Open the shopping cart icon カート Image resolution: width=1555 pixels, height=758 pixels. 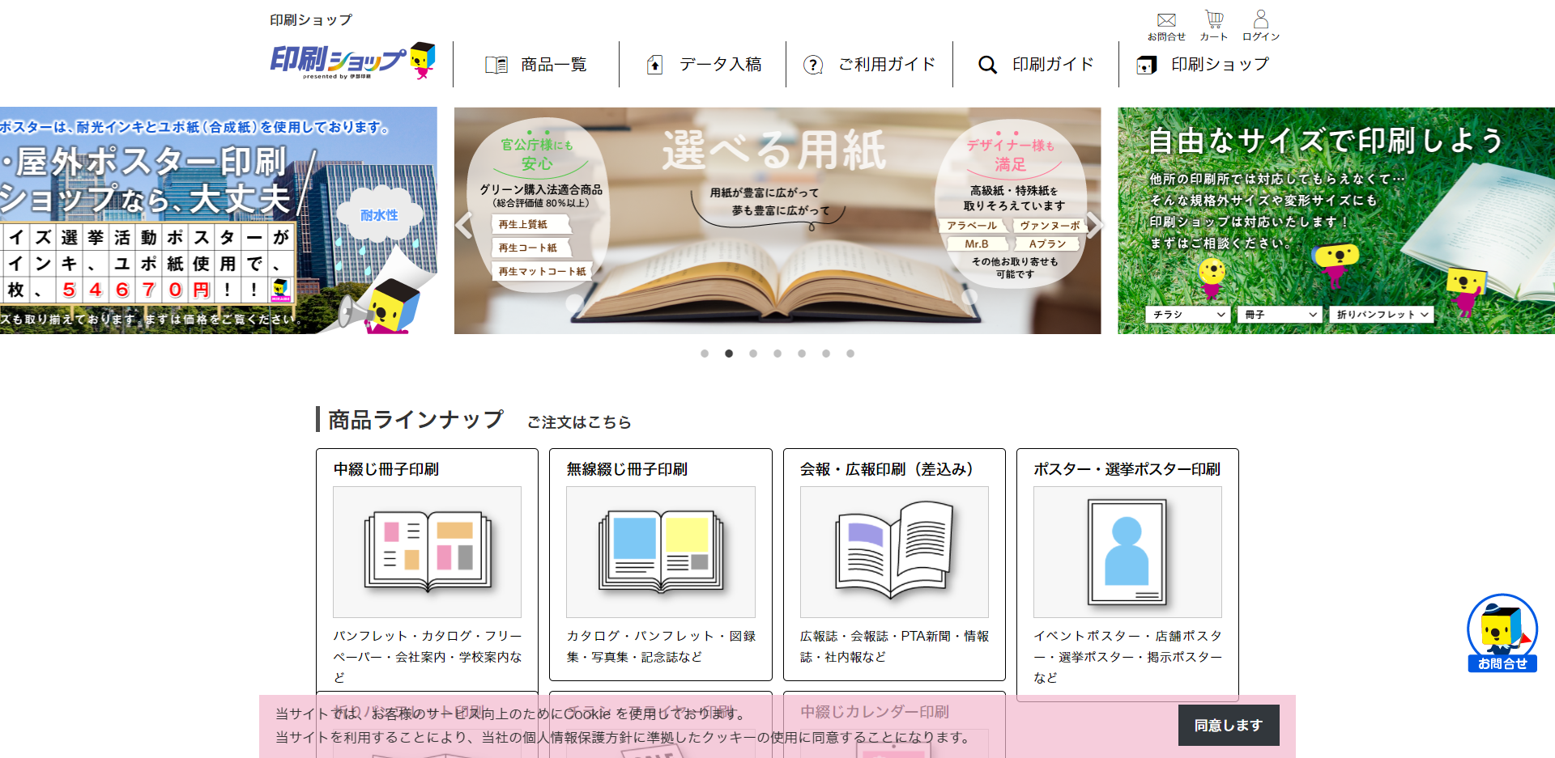point(1213,18)
